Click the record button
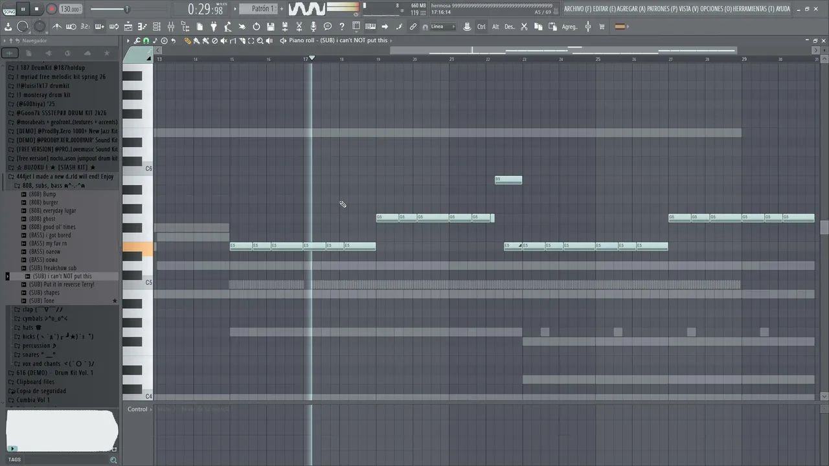Image resolution: width=829 pixels, height=466 pixels. coord(51,9)
